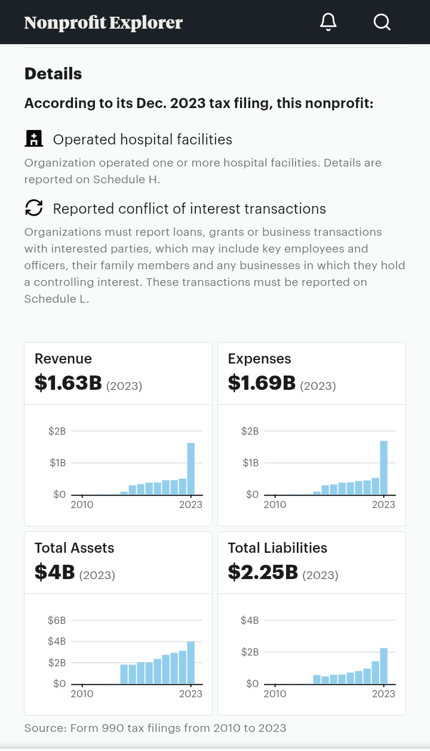Screen dimensions: 430x751
Task: Click Reported conflict of interest transactions heading
Action: [x=189, y=209]
